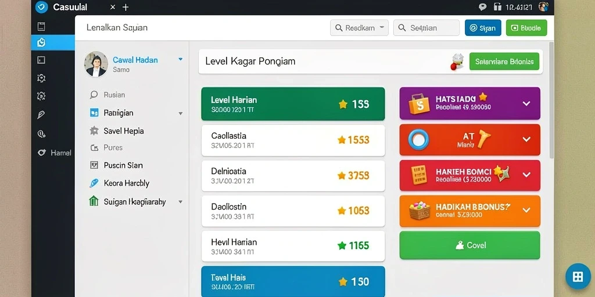Open the Resdkam search dropdown

(x=359, y=28)
